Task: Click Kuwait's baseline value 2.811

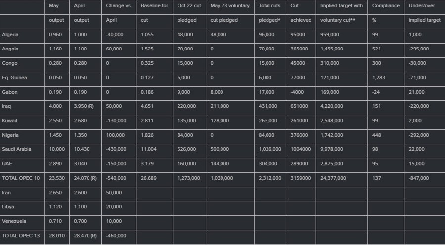Action: click(147, 120)
